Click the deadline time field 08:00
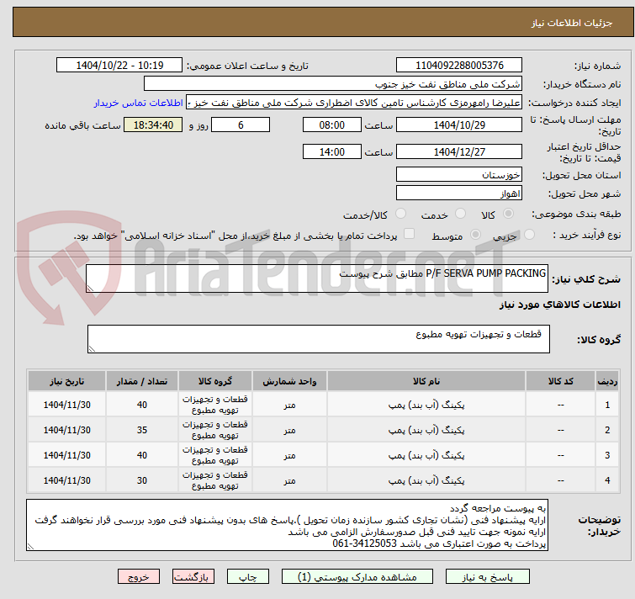Image resolution: width=635 pixels, height=599 pixels. [331, 125]
